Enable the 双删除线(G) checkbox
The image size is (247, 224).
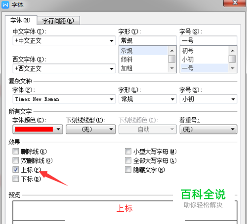click(16, 160)
